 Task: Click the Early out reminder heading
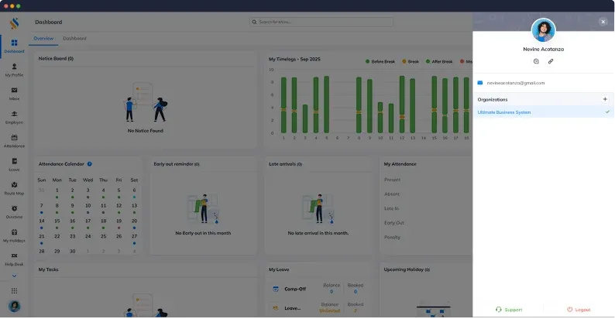pyautogui.click(x=177, y=164)
